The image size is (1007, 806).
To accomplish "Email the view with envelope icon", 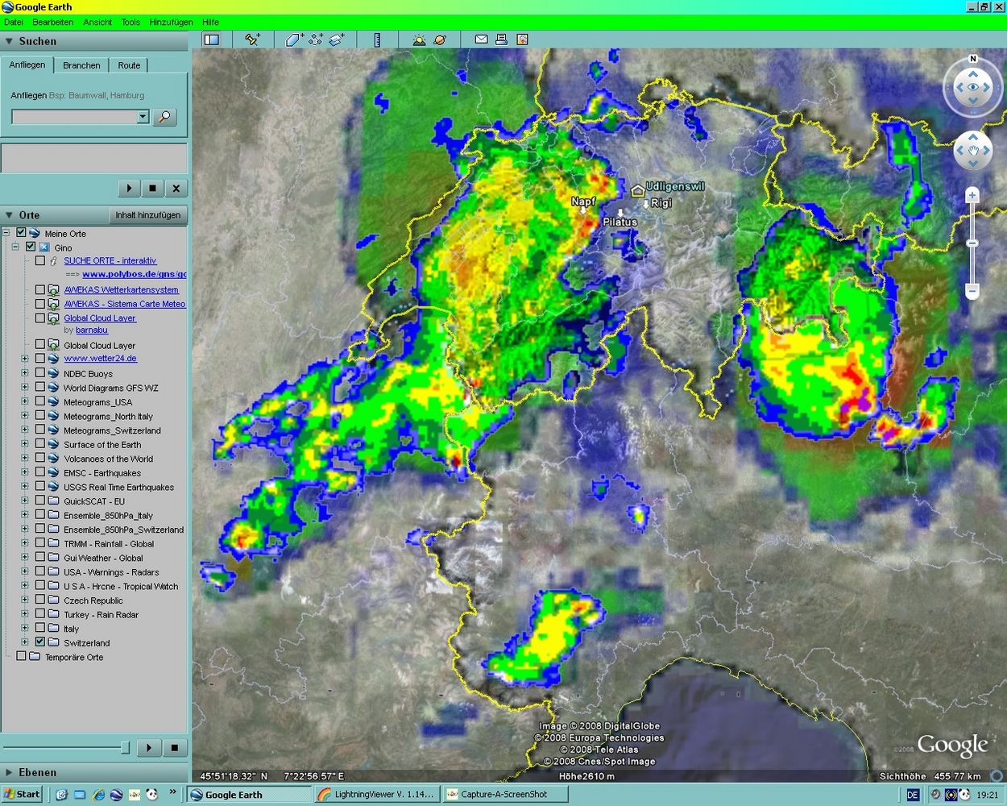I will point(481,39).
